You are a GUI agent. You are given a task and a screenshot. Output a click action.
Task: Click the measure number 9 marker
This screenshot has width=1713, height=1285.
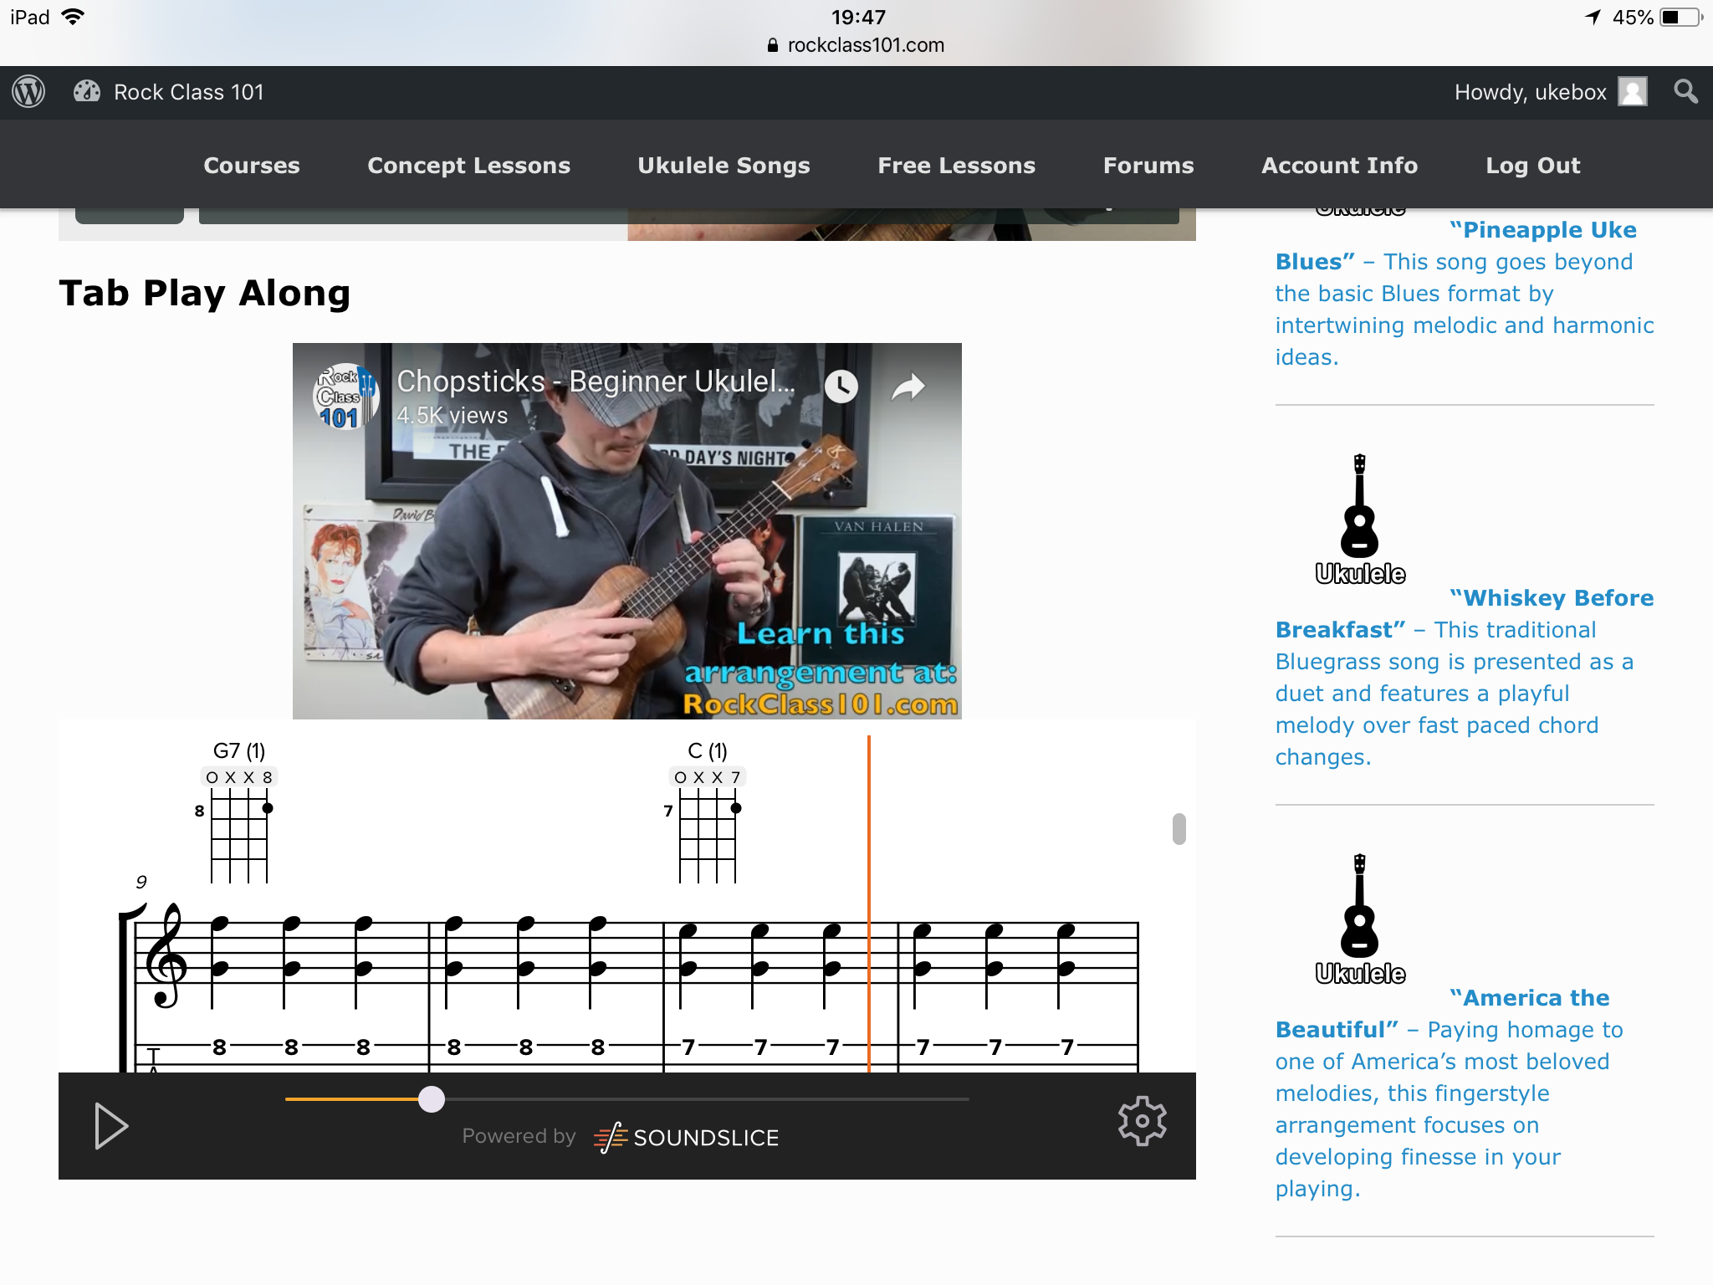coord(141,882)
